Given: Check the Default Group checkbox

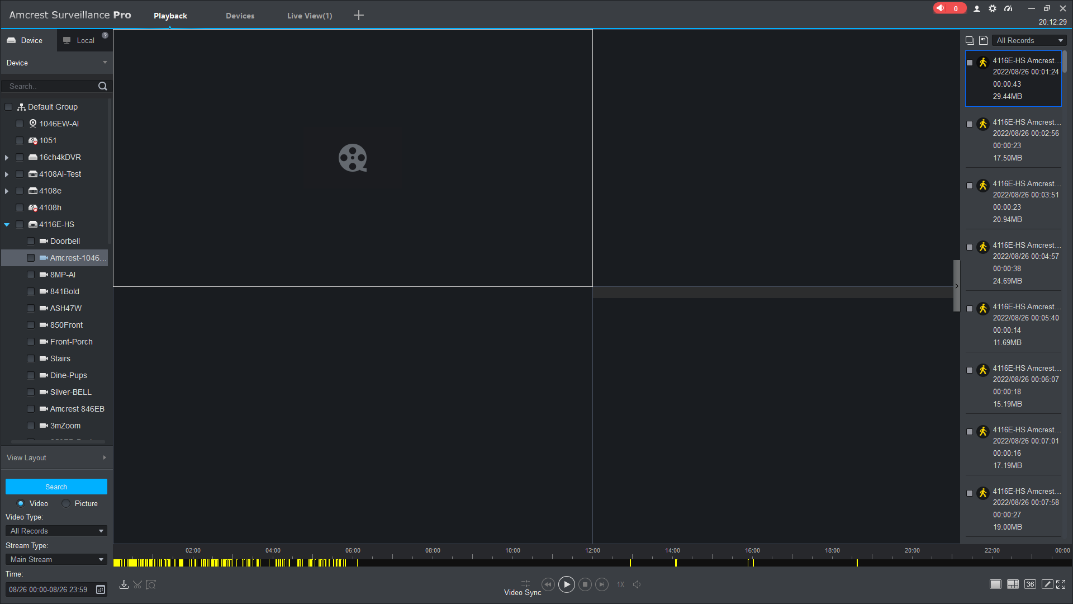Looking at the screenshot, I should (x=8, y=107).
